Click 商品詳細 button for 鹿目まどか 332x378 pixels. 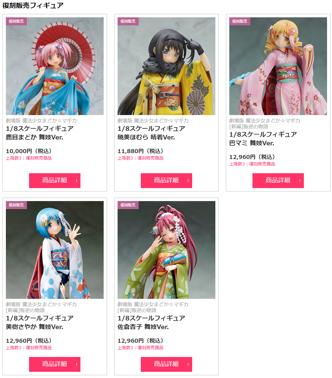click(55, 181)
